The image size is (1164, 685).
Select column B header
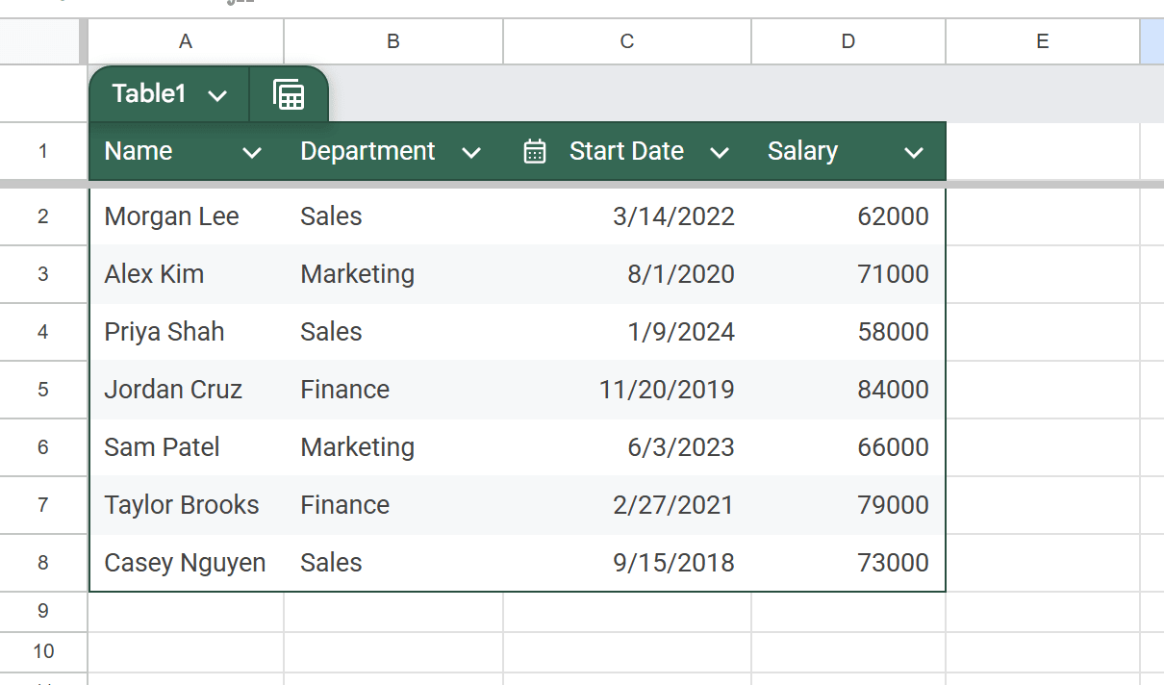(393, 41)
